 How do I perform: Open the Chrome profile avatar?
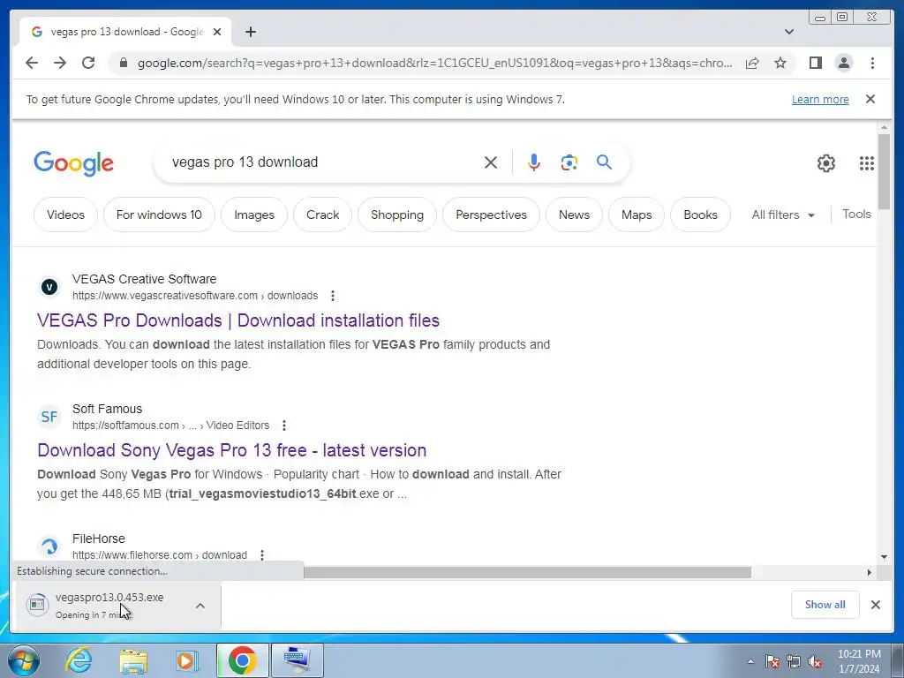pyautogui.click(x=843, y=63)
